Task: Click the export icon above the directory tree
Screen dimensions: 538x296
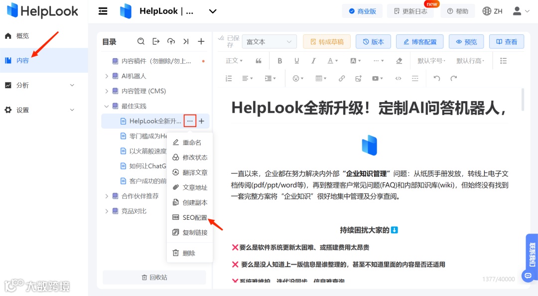Action: [156, 41]
